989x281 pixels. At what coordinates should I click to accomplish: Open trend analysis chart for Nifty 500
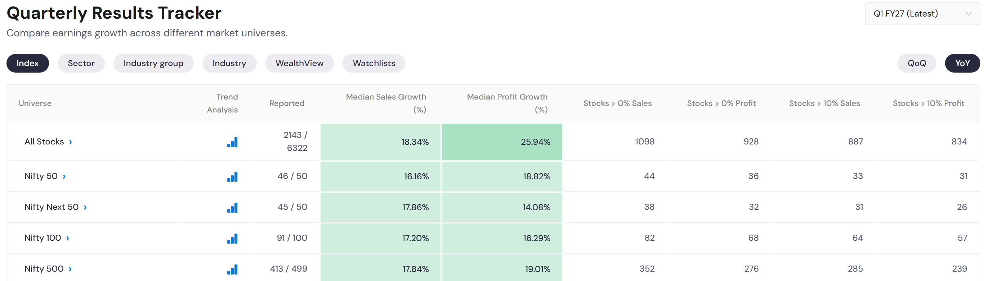point(232,270)
